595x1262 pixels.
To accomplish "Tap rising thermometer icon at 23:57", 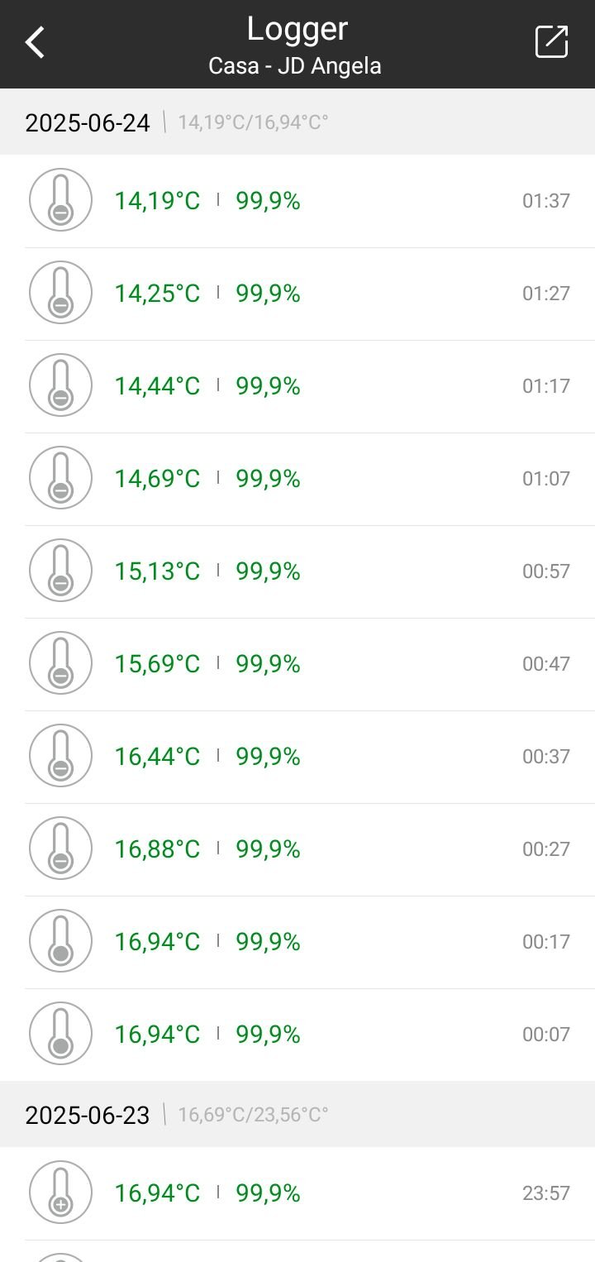I will point(60,1193).
